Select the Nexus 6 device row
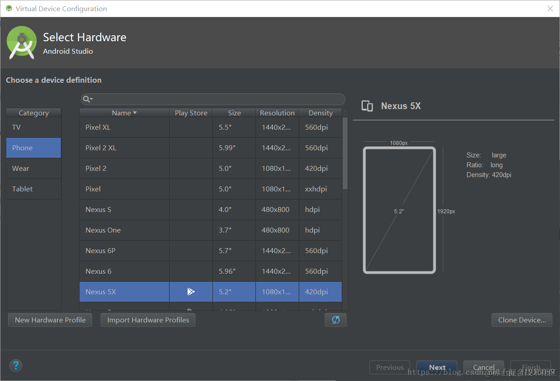The height and width of the screenshot is (381, 560). tap(211, 271)
